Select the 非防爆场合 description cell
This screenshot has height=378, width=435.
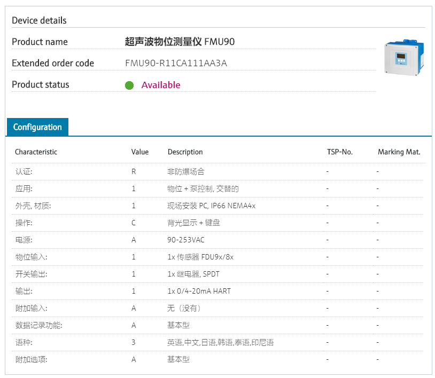[185, 171]
